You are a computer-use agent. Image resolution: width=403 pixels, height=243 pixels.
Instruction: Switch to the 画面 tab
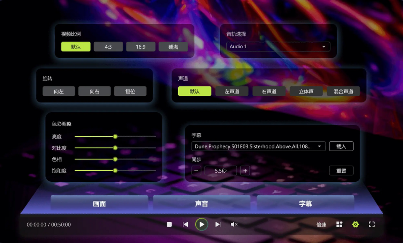(99, 203)
